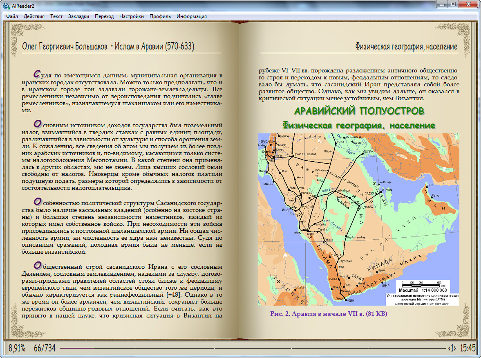Click the chapter header Физическая география, население
Viewport: 481px width, 358px height.
click(x=406, y=47)
